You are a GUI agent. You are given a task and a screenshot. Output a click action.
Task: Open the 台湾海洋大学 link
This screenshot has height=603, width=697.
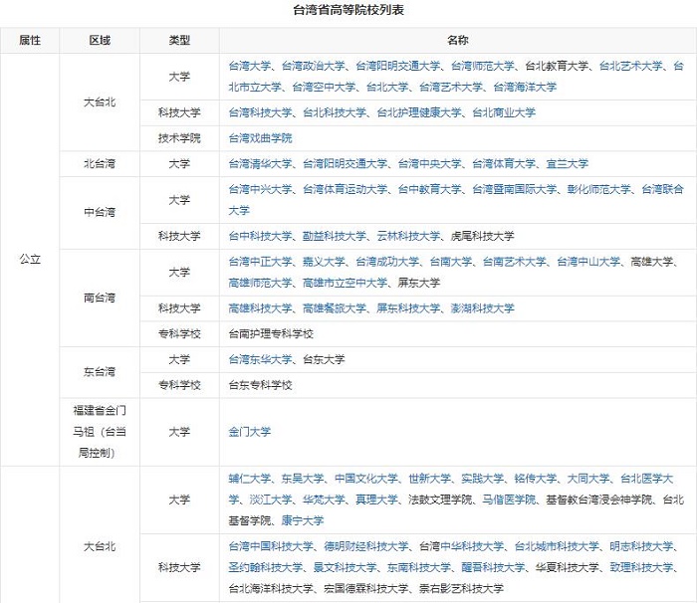(x=525, y=88)
